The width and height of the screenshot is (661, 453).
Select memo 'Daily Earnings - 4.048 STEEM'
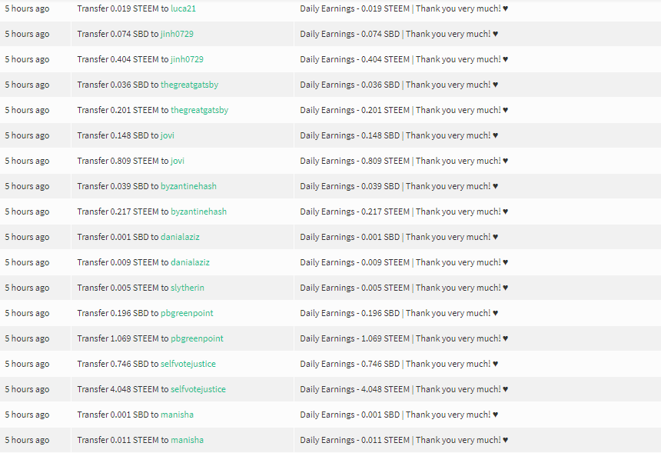[354, 389]
